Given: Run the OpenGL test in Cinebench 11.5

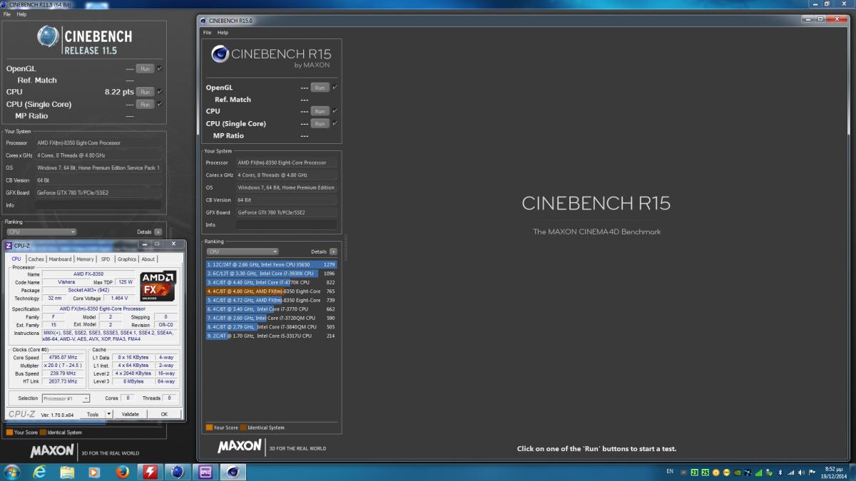Looking at the screenshot, I should click(145, 69).
